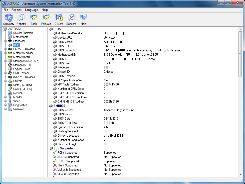Open the Language menu
The height and width of the screenshot is (184, 245).
32,10
